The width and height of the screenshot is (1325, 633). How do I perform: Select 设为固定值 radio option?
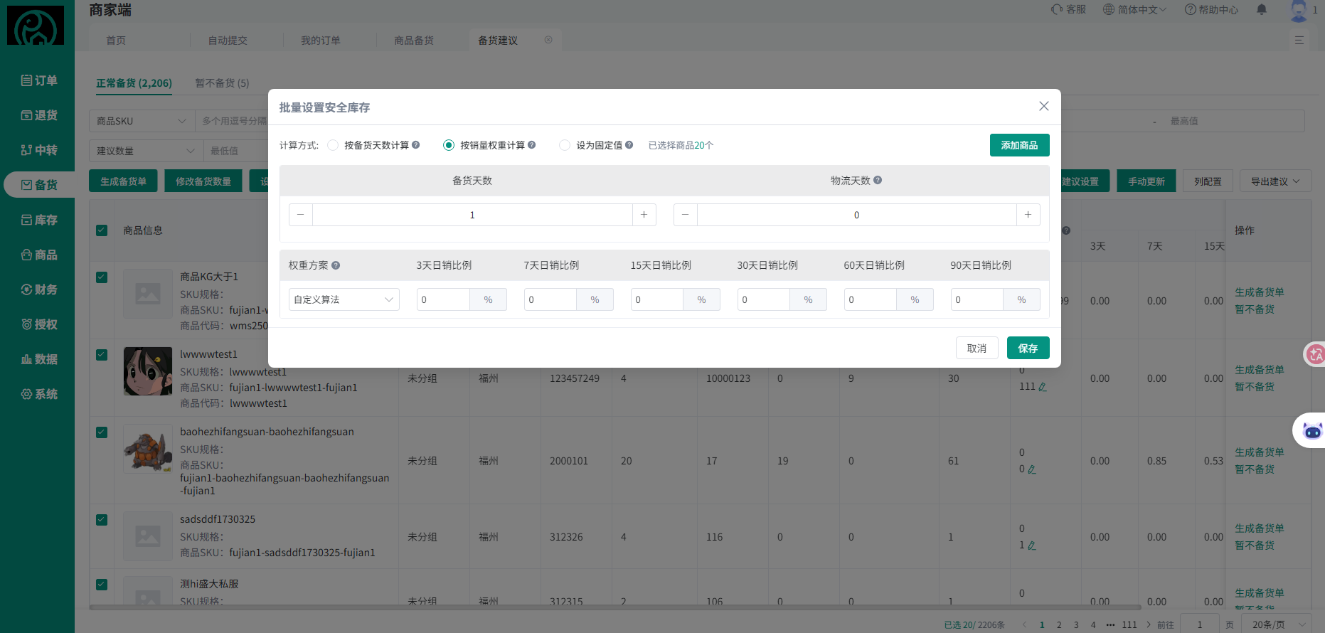[565, 145]
